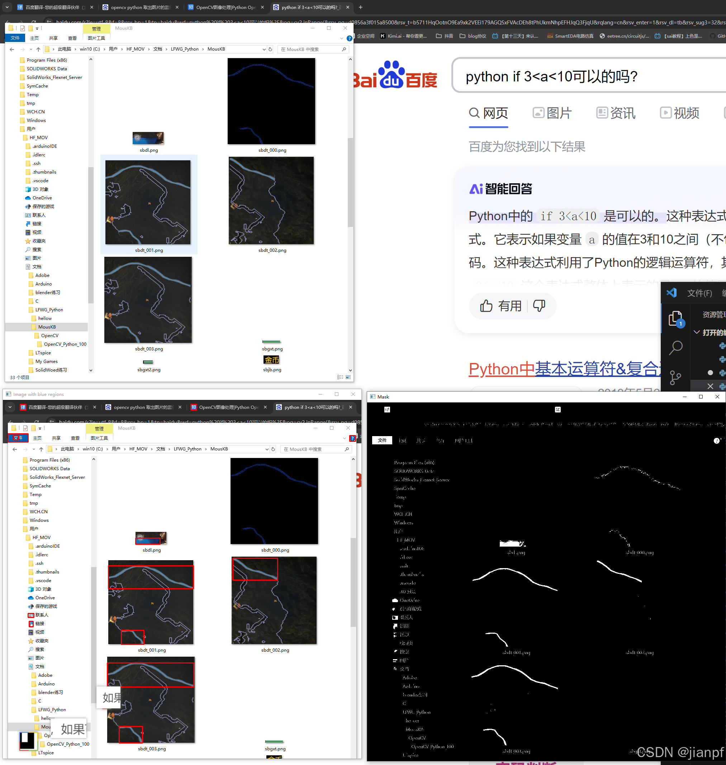Open the 查看 ribbon tab in File Explorer

tap(72, 38)
